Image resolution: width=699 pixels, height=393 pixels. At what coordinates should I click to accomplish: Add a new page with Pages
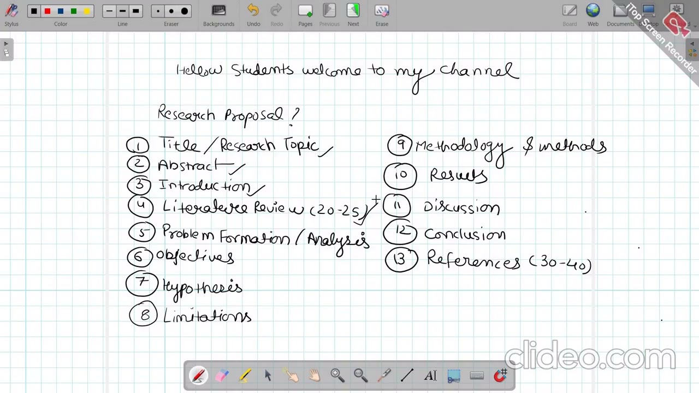click(305, 15)
